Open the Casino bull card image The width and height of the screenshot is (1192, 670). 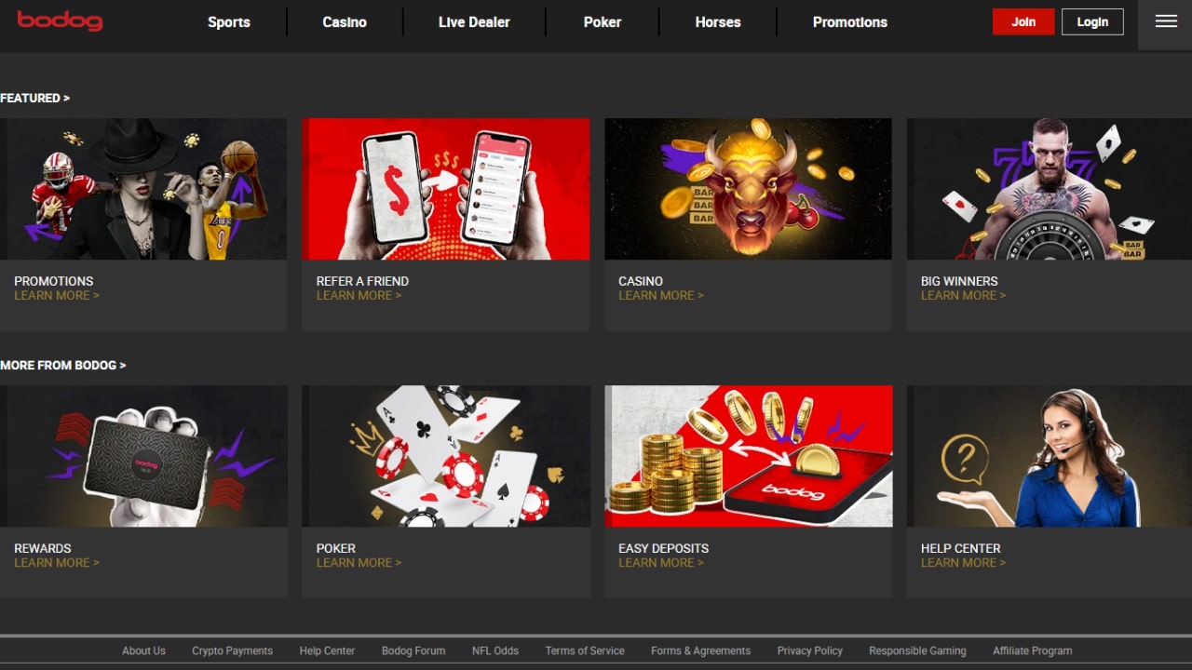(x=748, y=189)
